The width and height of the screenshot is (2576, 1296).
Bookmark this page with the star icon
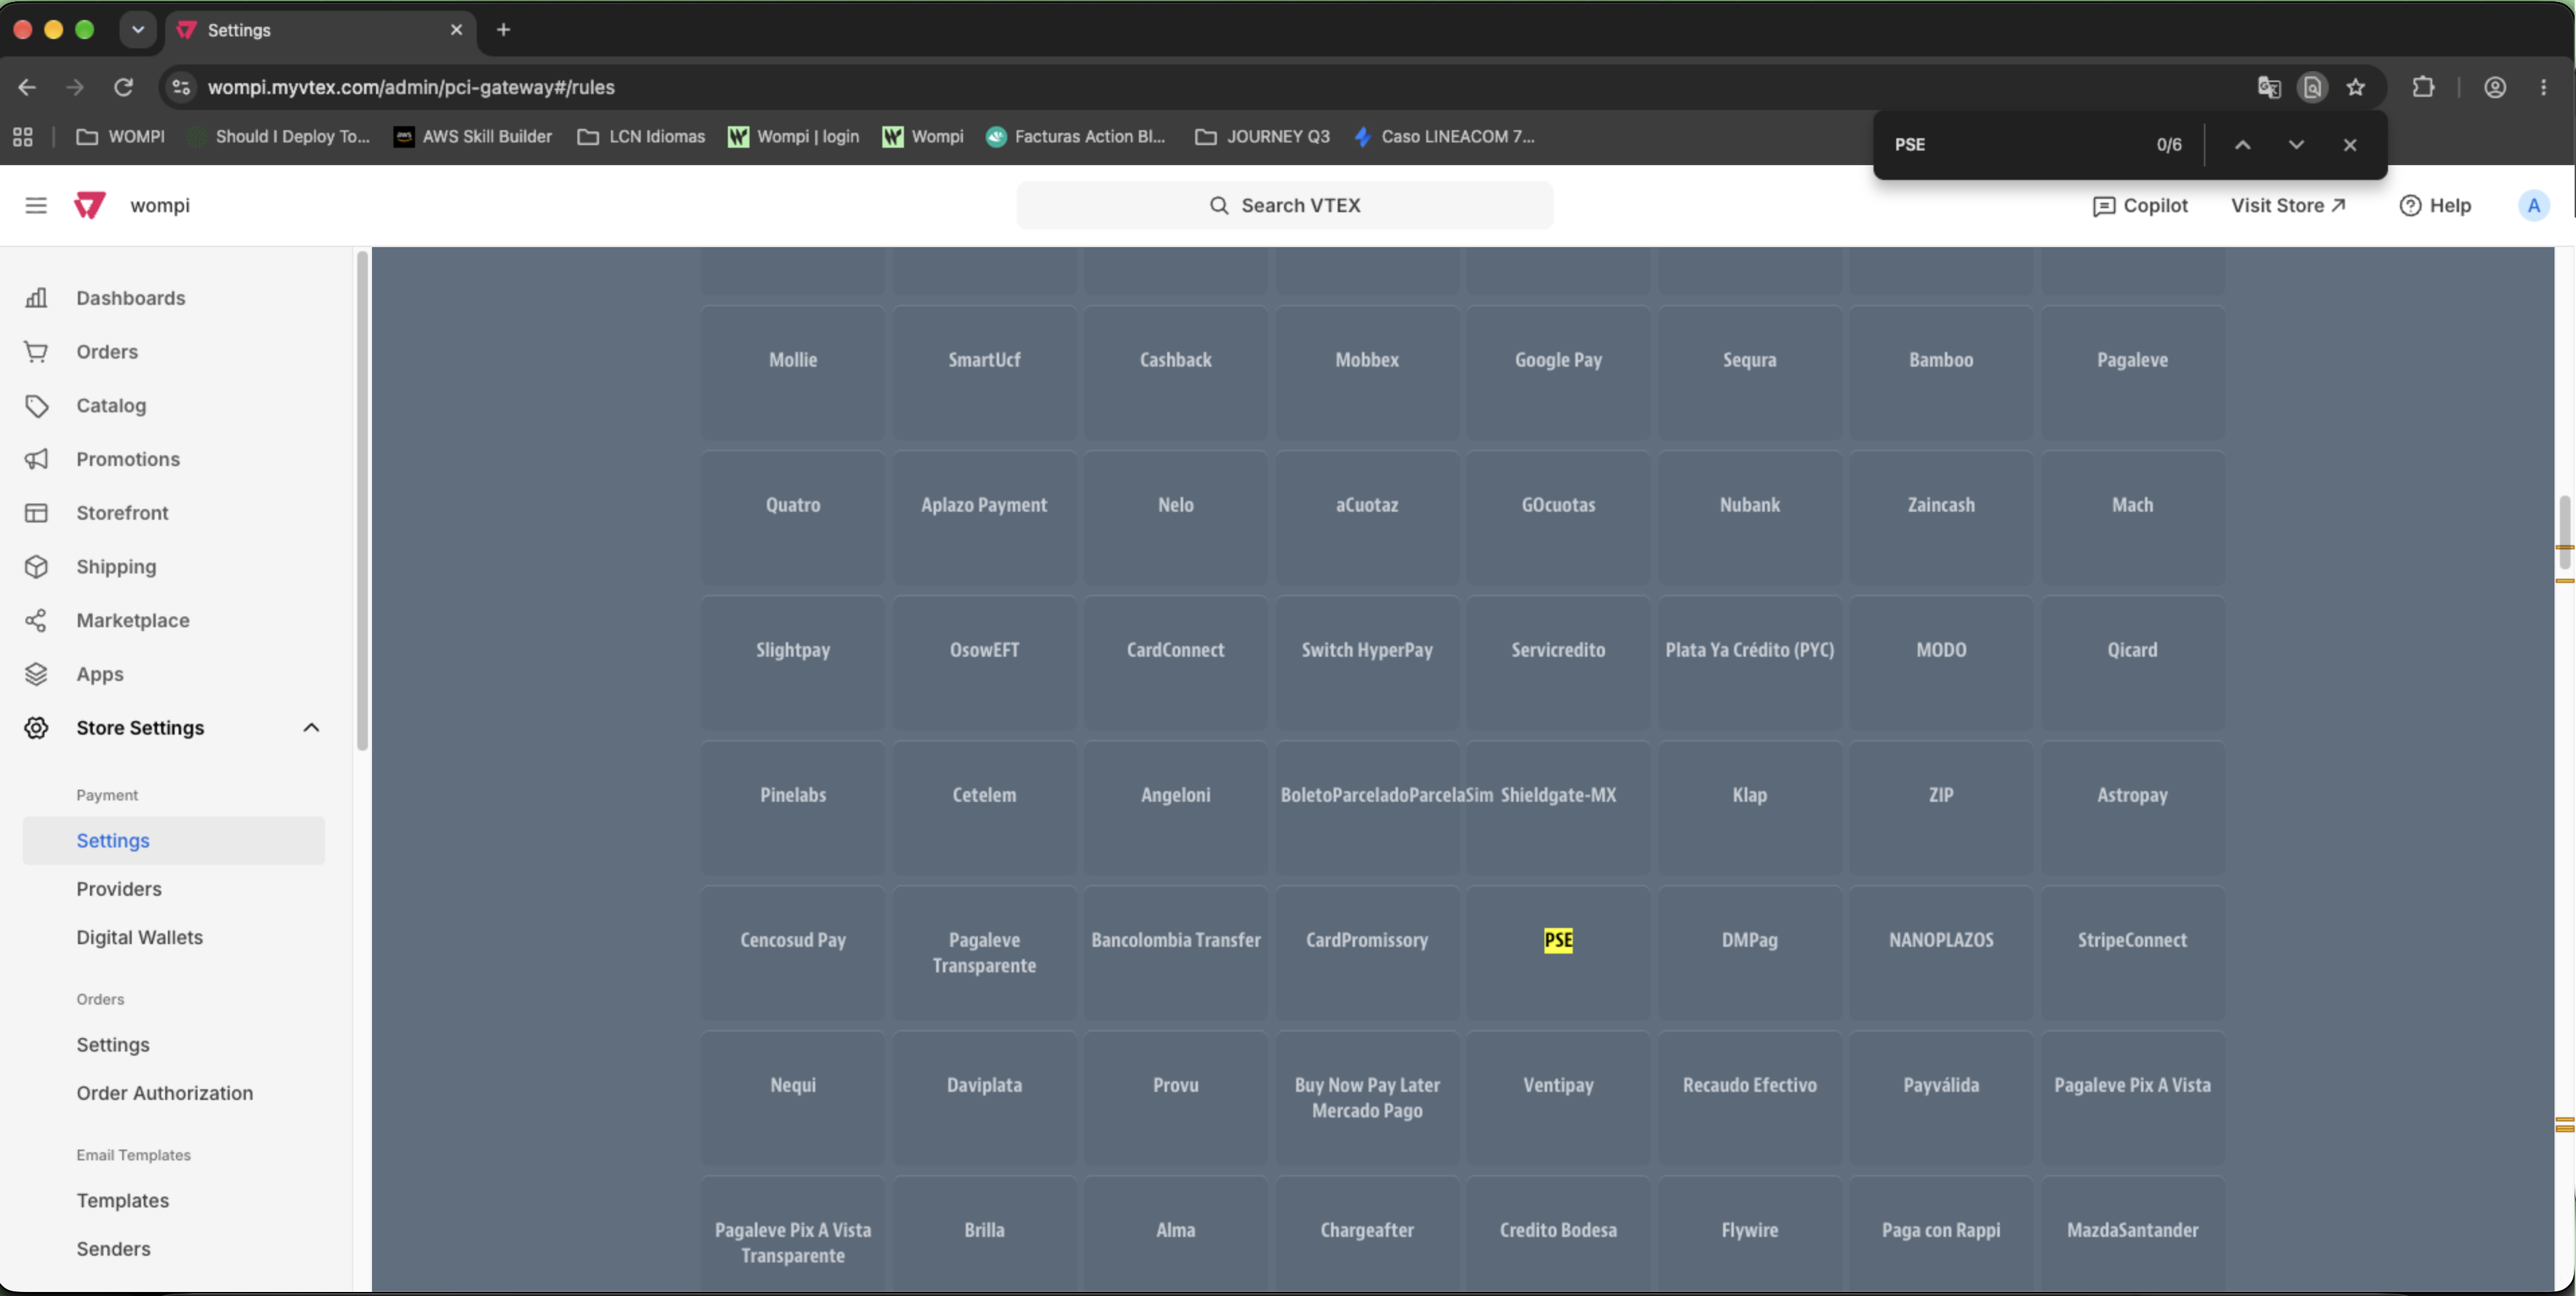coord(2356,87)
